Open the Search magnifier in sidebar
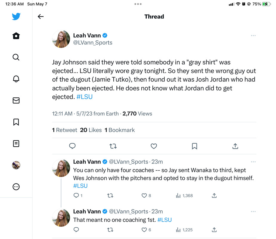The width and height of the screenshot is (276, 239). pos(16,57)
